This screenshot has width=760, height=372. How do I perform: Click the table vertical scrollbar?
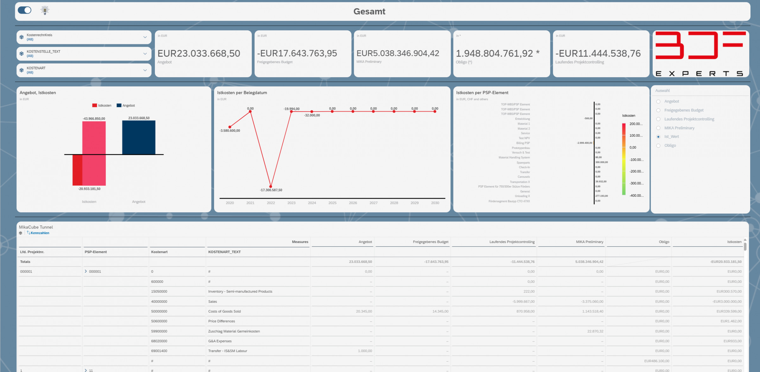pyautogui.click(x=745, y=247)
